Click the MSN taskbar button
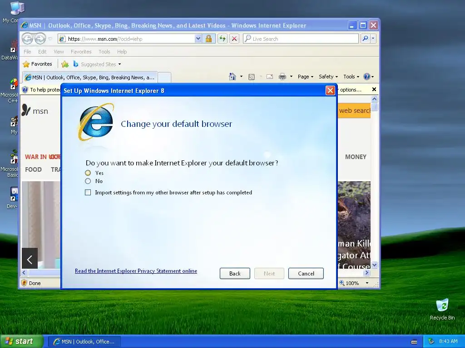 [84, 342]
